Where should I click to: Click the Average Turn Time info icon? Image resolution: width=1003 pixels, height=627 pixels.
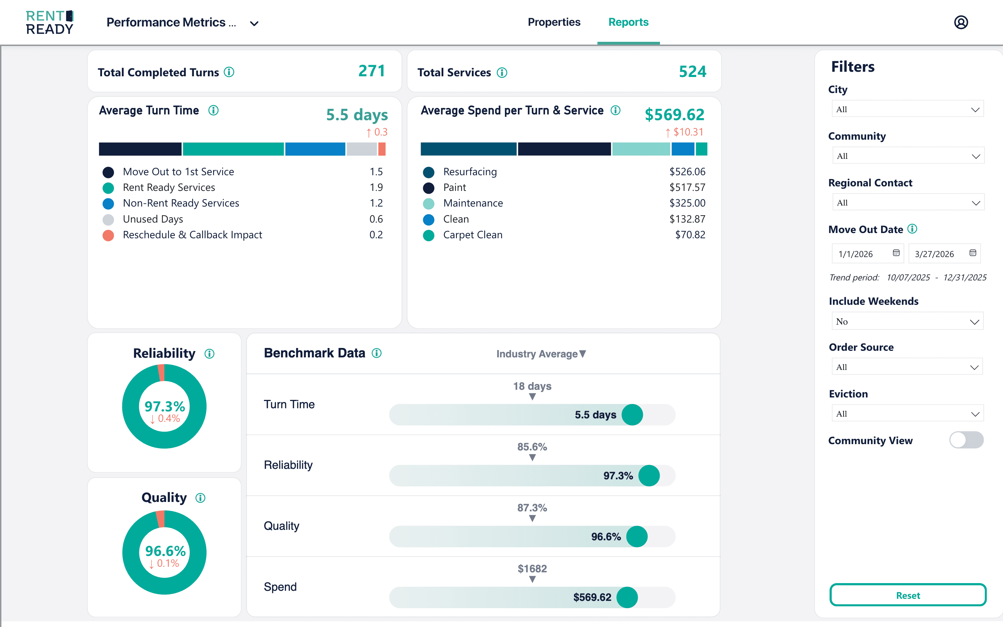(x=214, y=110)
